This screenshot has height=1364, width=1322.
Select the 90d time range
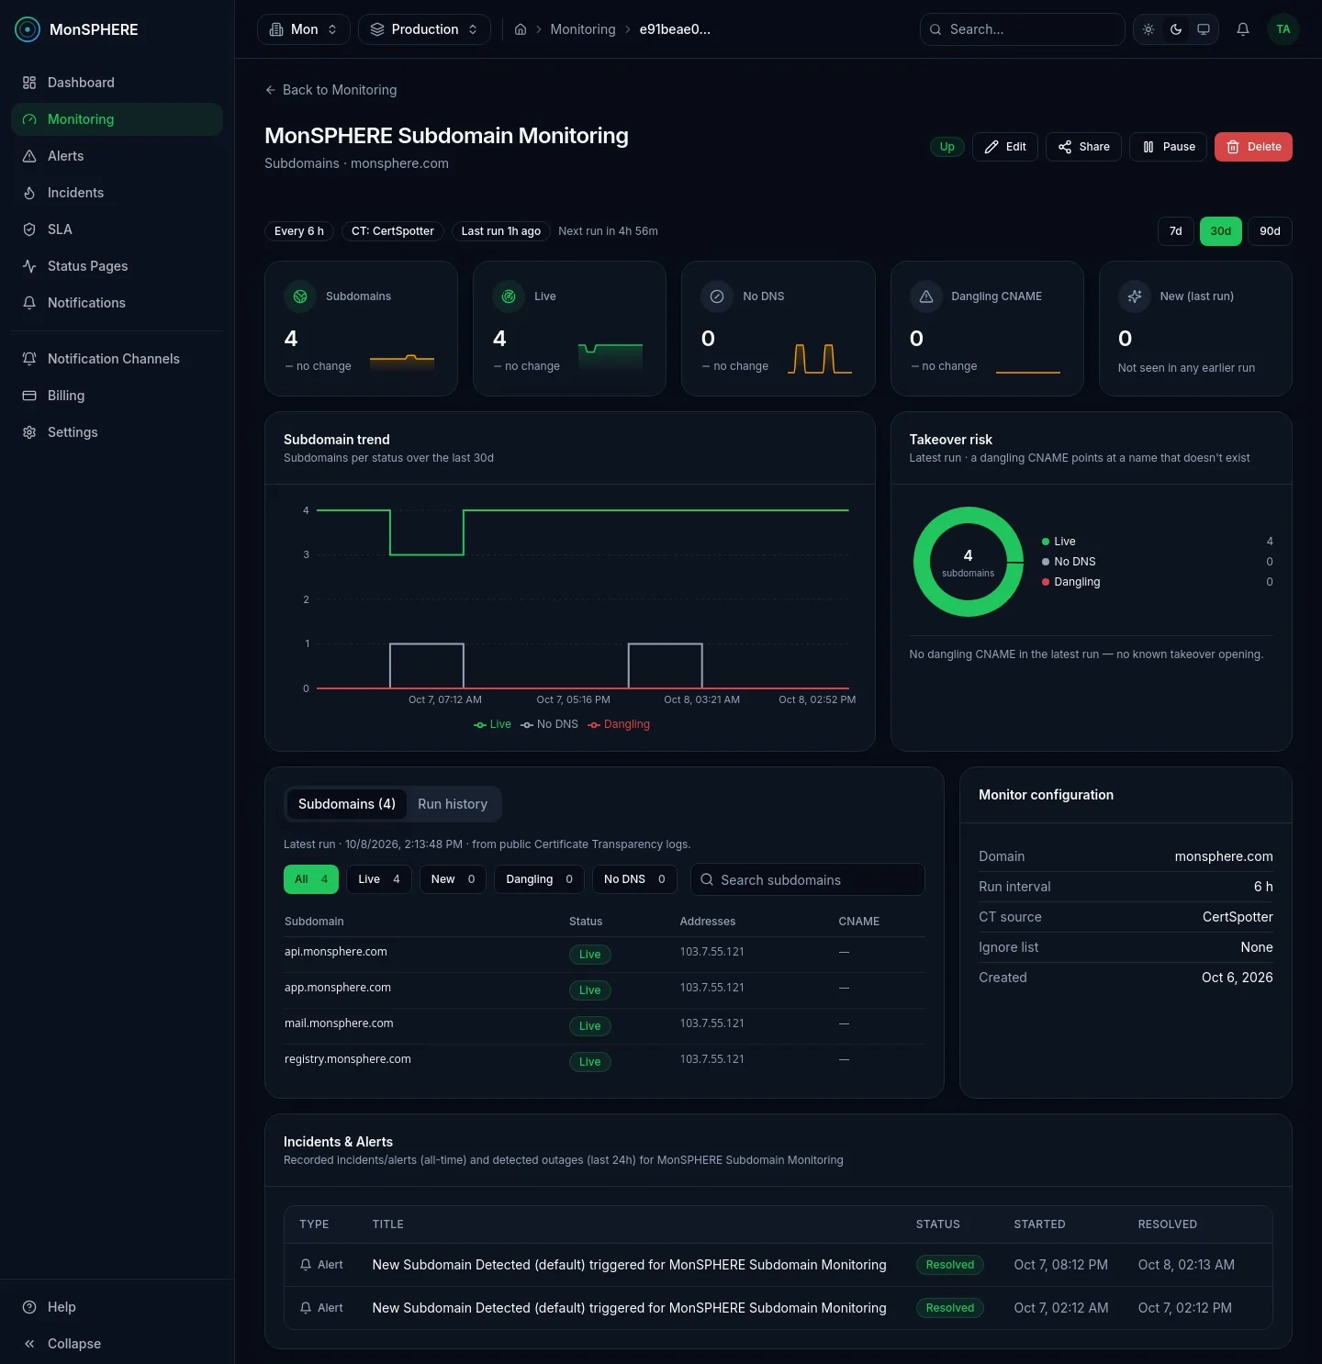1270,231
